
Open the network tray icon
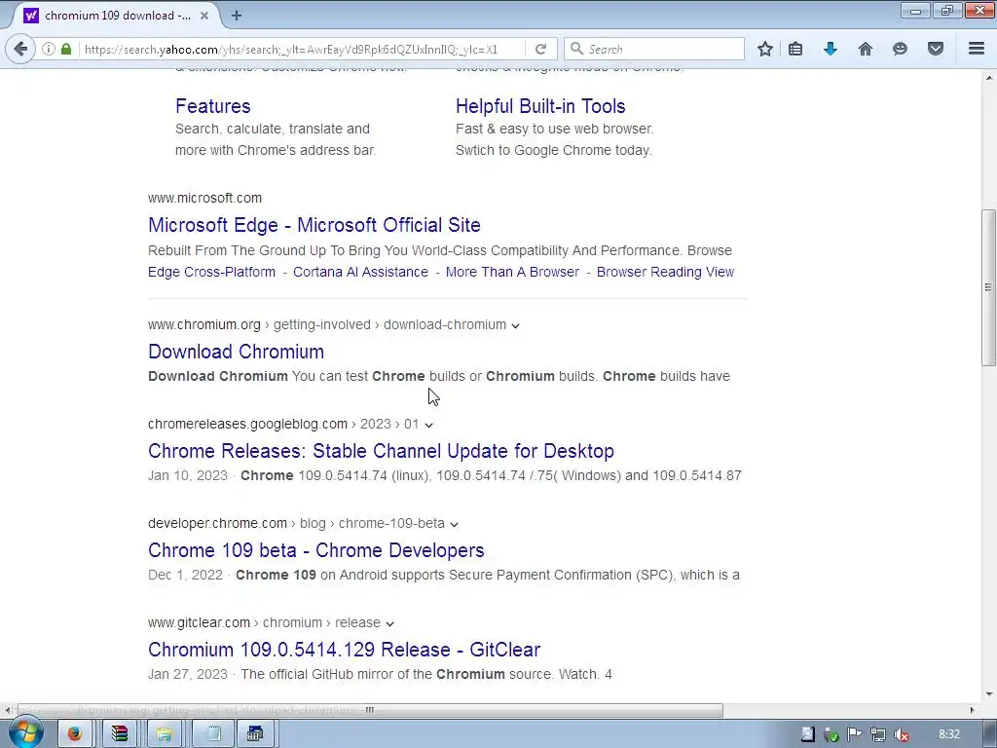[878, 734]
